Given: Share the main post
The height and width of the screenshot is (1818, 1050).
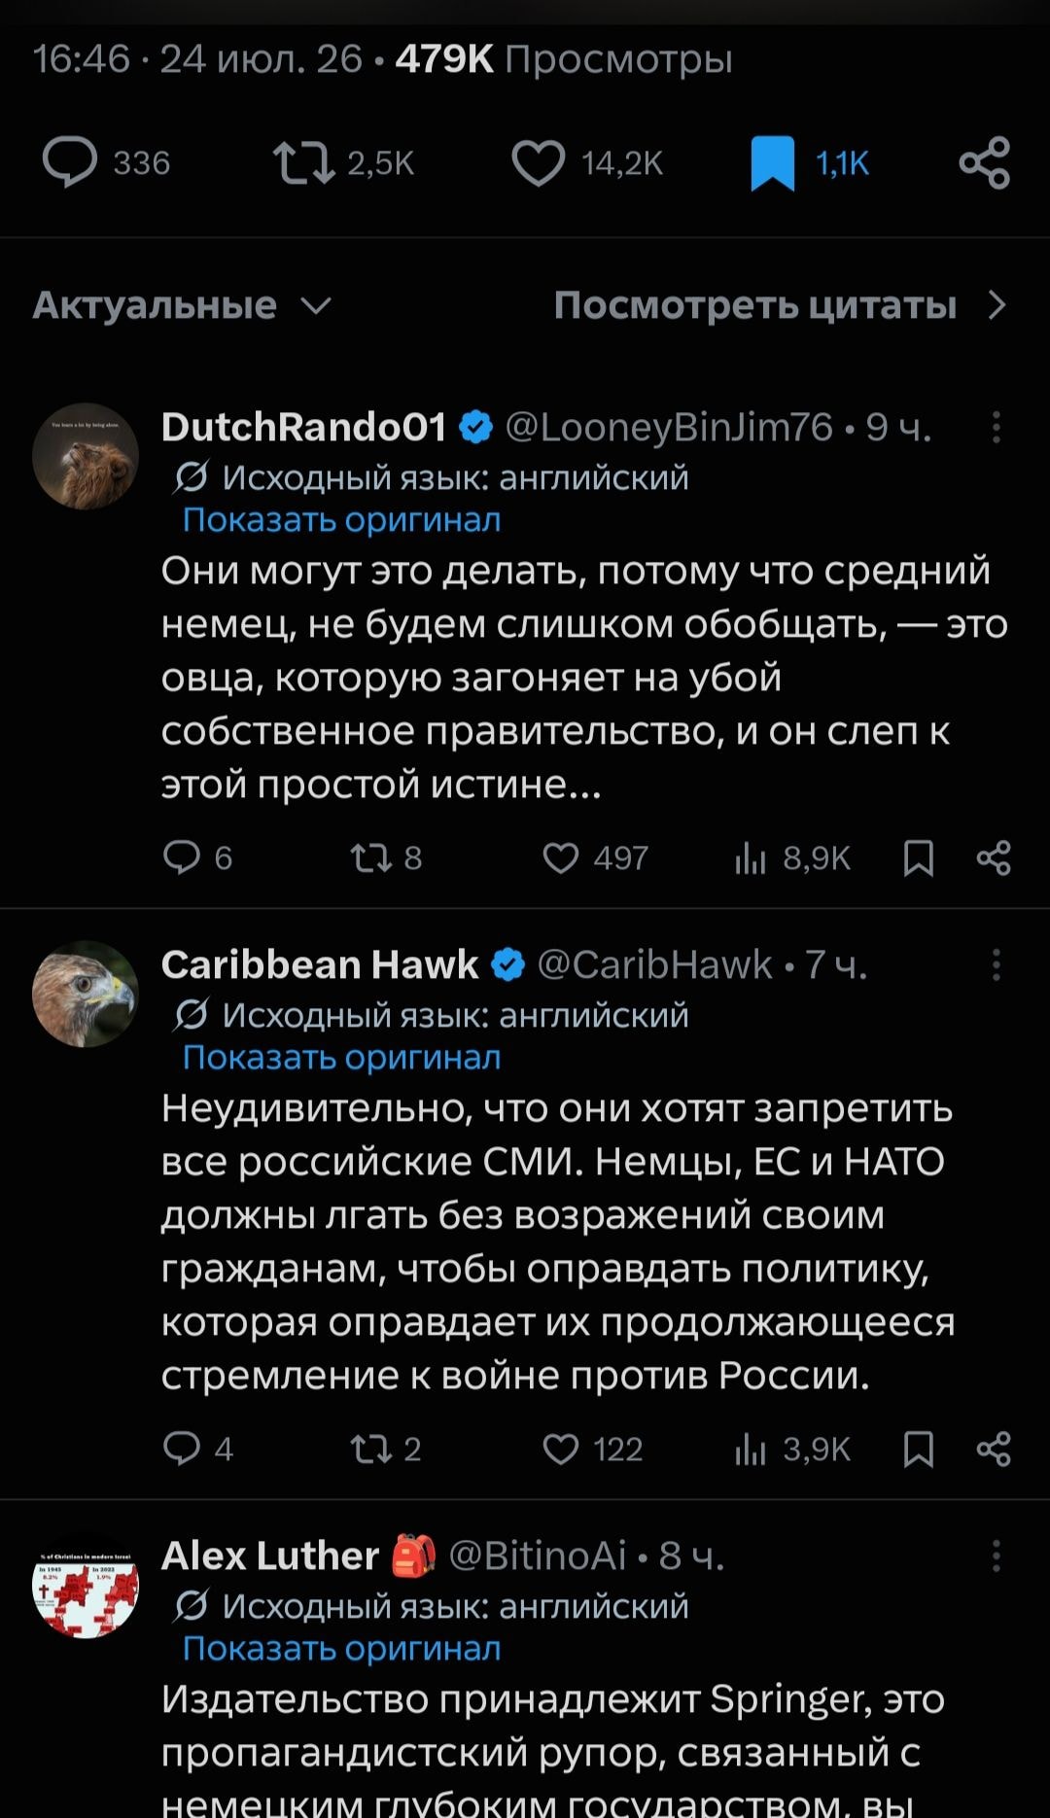Looking at the screenshot, I should [x=985, y=162].
